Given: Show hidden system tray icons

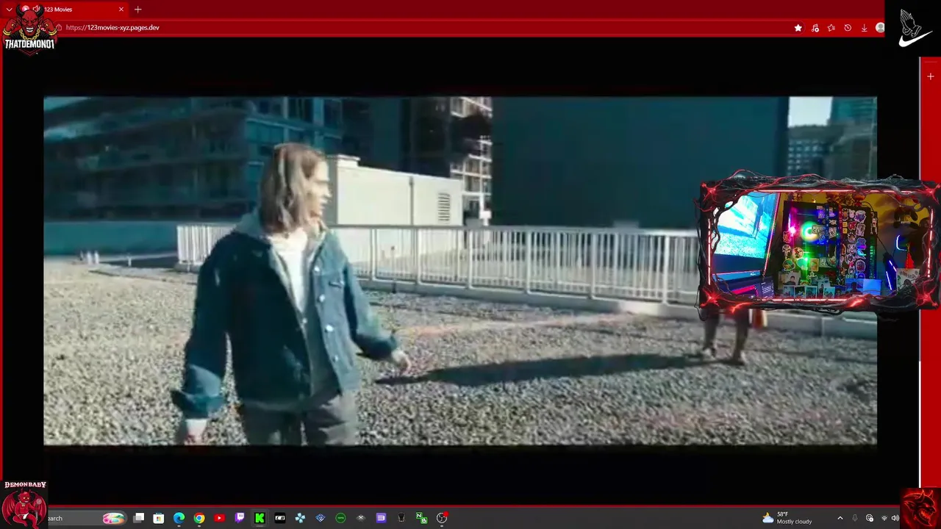Looking at the screenshot, I should click(840, 518).
